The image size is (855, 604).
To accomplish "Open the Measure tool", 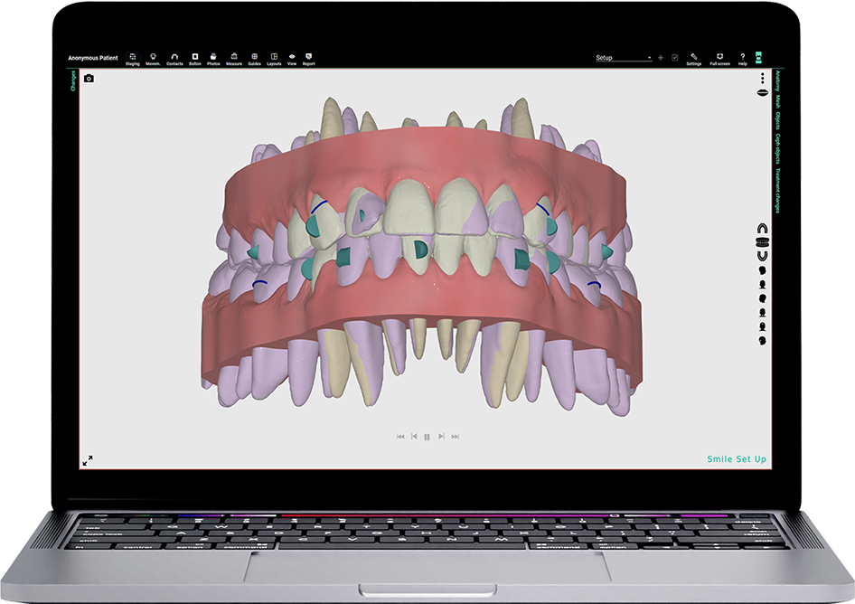I will click(x=234, y=59).
